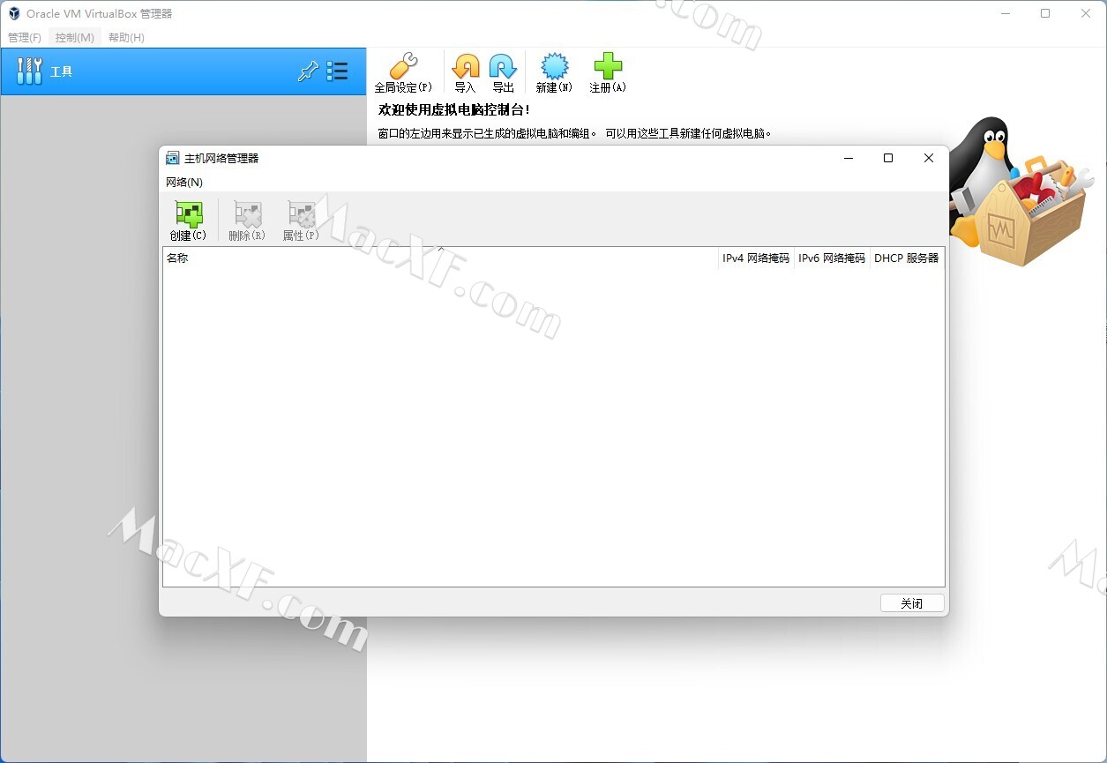Sort by Name (名称) column header
The image size is (1107, 763).
pos(441,258)
